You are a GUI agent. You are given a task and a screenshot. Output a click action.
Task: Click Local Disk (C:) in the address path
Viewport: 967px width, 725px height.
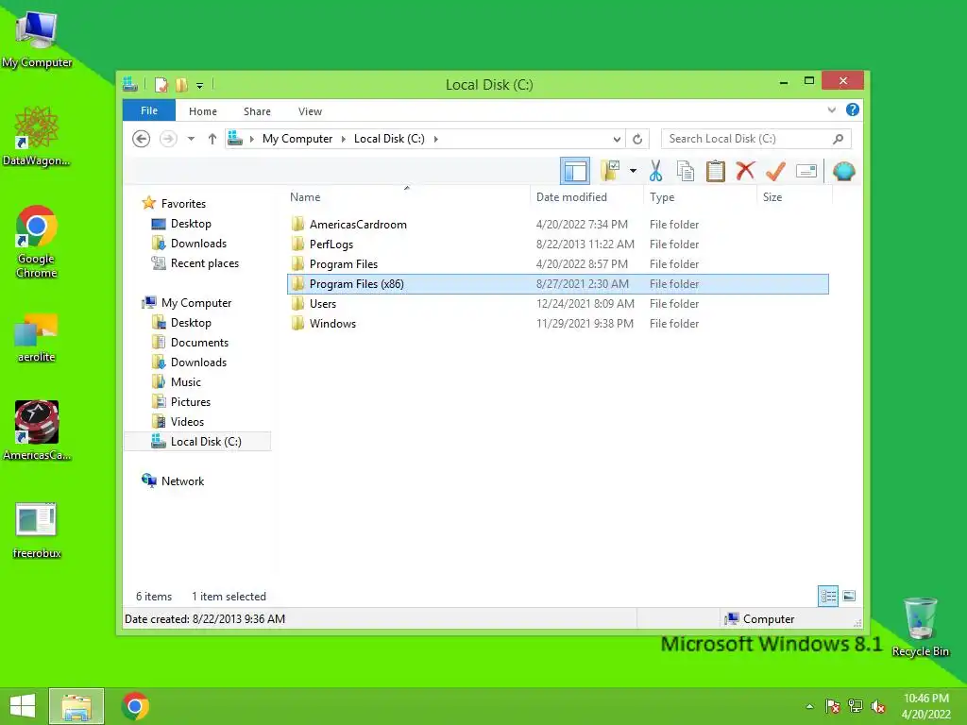coord(389,139)
